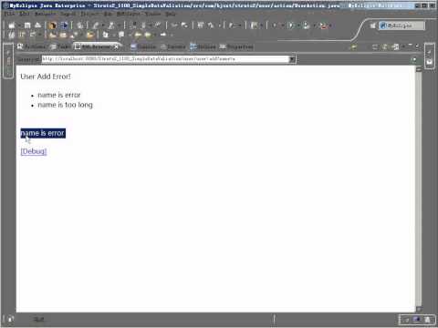Click the Open Perspective icon
This screenshot has height=328, width=438.
(372, 26)
